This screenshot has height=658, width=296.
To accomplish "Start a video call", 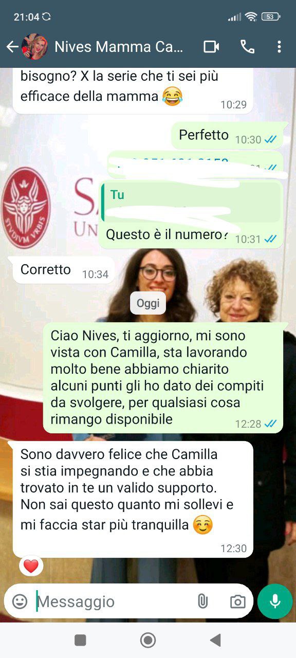I will point(211,47).
